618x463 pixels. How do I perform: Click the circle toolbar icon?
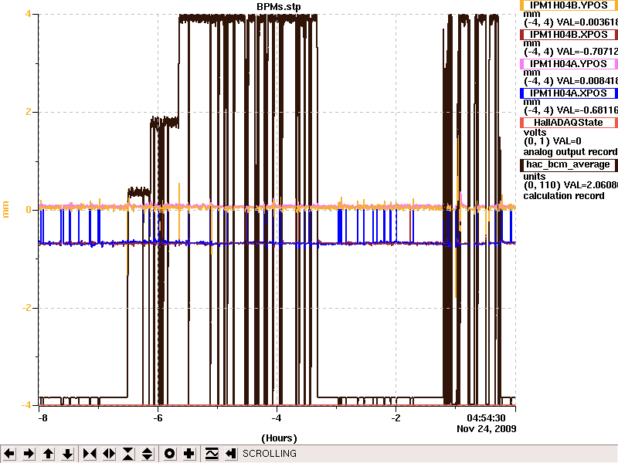point(169,454)
